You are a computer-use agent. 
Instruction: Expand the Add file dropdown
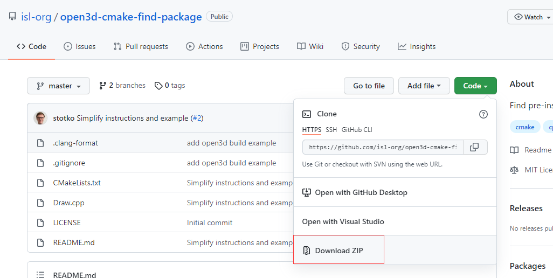424,86
